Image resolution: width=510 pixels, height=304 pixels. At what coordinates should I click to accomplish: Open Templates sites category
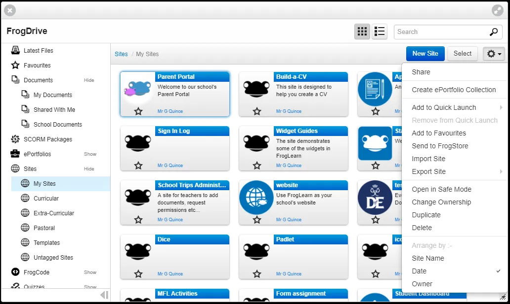[x=46, y=243]
